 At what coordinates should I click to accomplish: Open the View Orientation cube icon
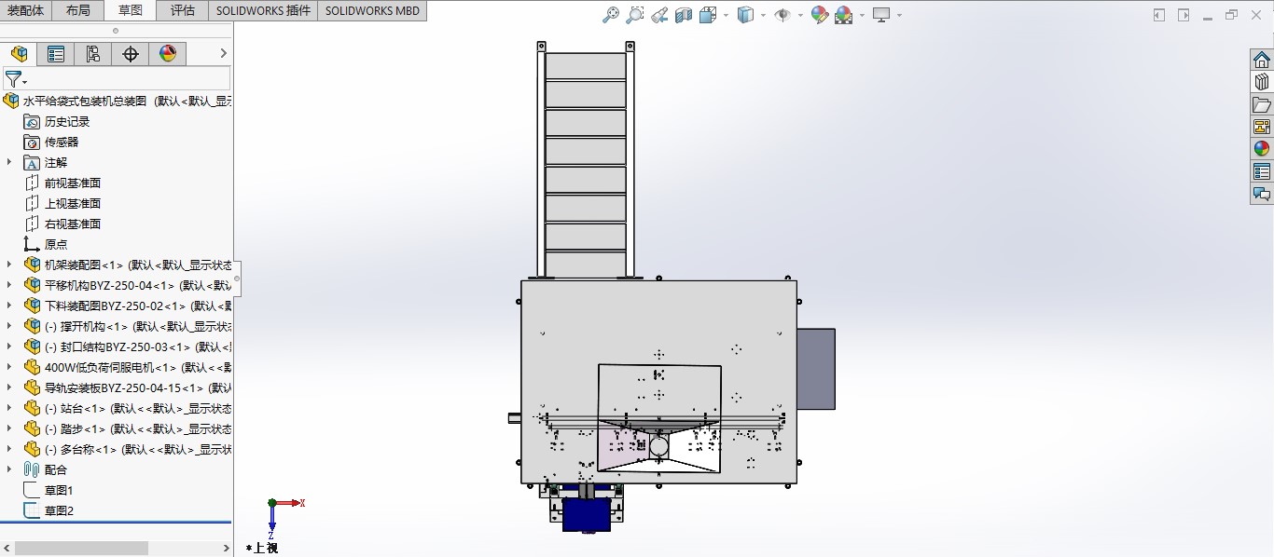[707, 15]
